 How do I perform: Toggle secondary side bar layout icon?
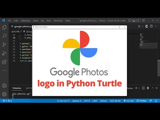coord(138,20)
